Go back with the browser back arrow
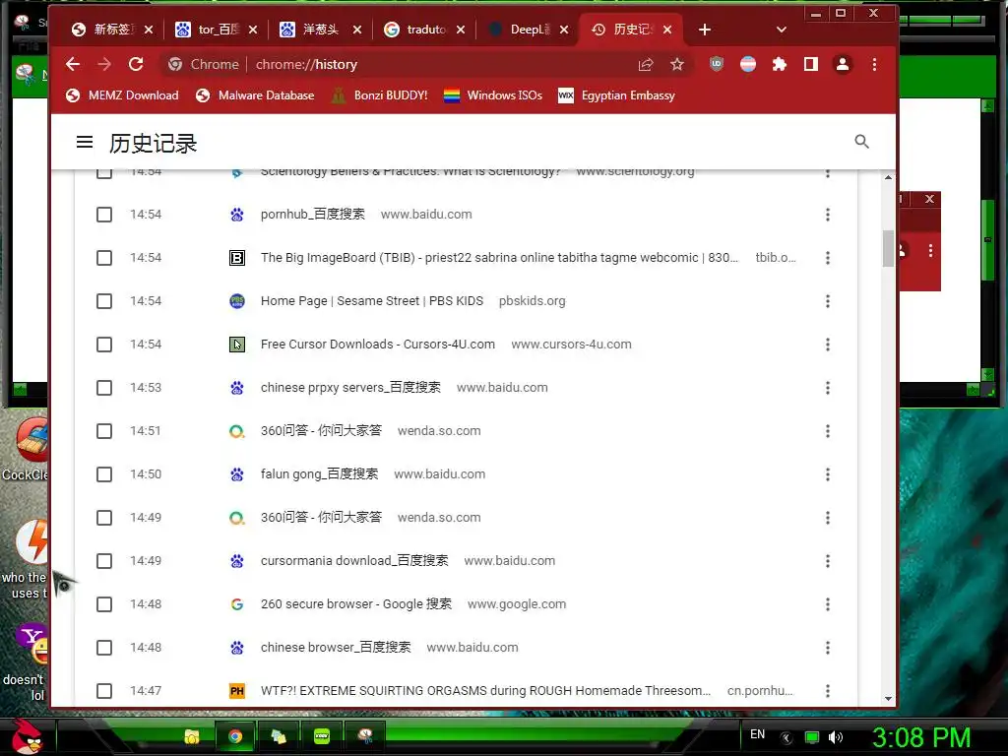The width and height of the screenshot is (1008, 756). coord(73,64)
